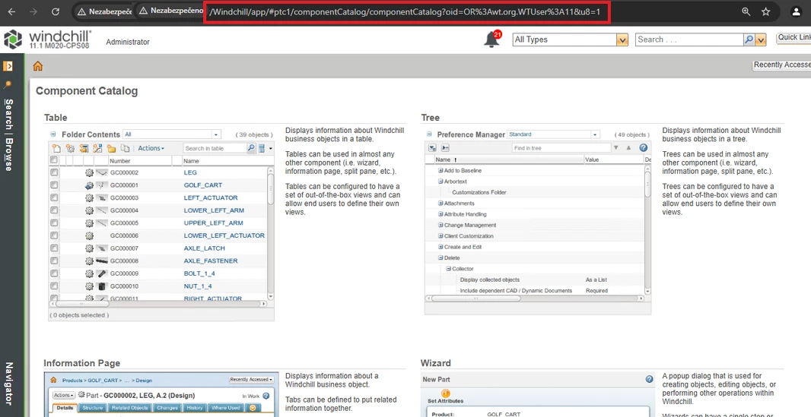Open notifications bell with 21 alerts

[x=492, y=39]
